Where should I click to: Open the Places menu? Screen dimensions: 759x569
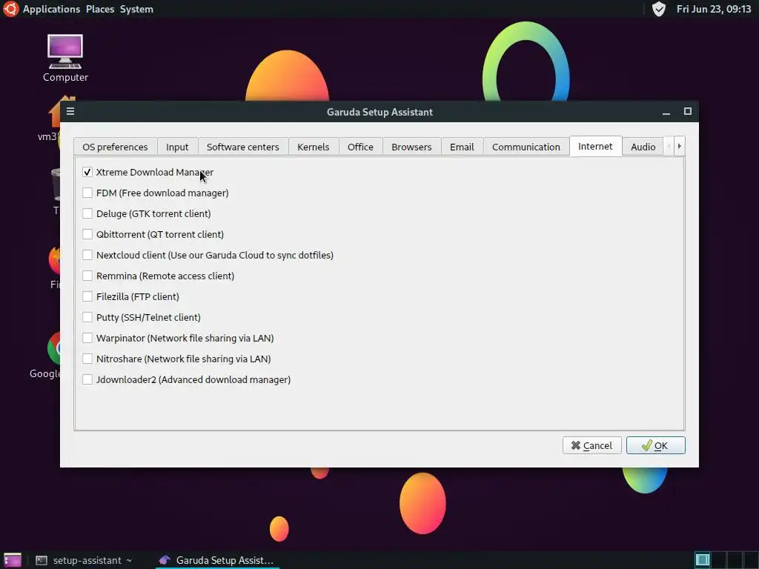click(100, 9)
